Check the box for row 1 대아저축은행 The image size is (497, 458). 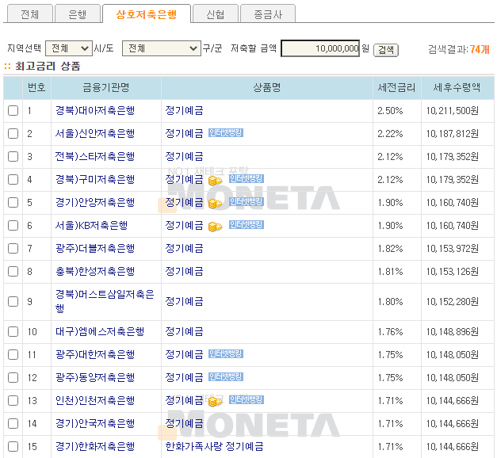13,111
